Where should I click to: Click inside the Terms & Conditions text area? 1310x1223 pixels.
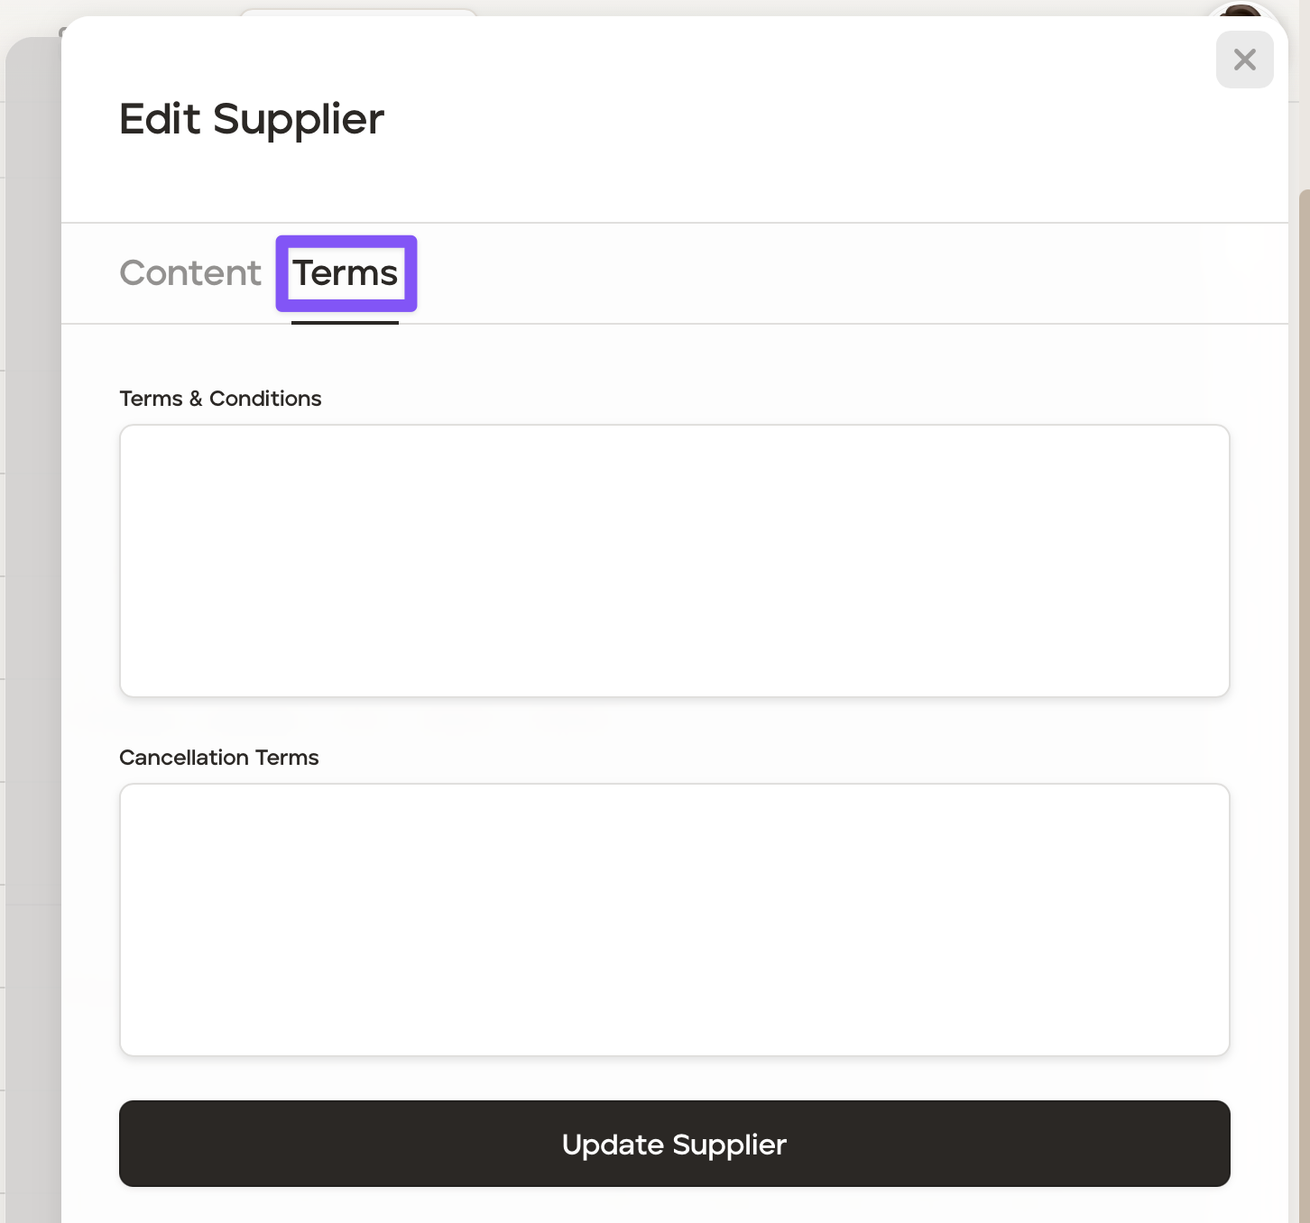[674, 560]
